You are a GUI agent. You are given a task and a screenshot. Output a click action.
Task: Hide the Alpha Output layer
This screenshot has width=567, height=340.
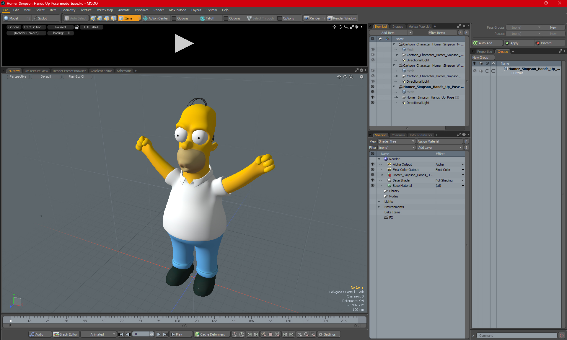pos(372,164)
